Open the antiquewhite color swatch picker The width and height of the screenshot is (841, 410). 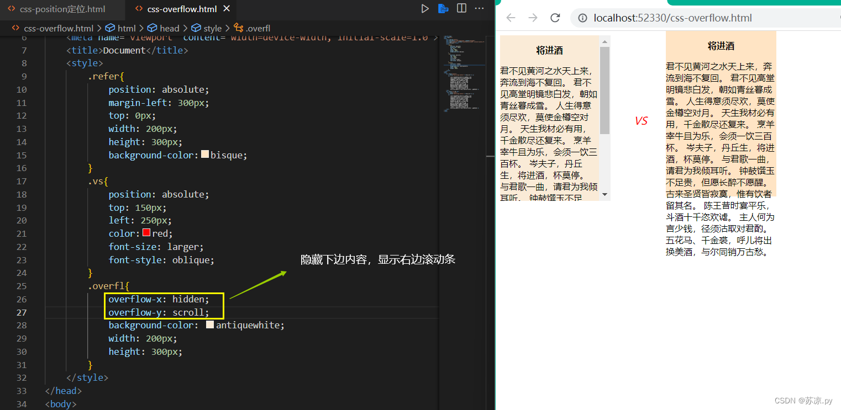[x=210, y=324]
